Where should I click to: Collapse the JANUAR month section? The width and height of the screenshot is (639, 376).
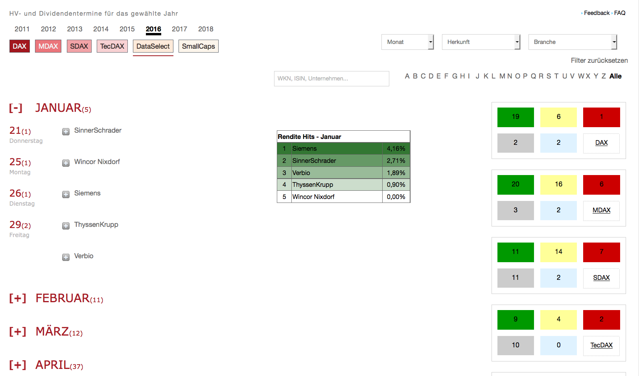click(x=16, y=108)
